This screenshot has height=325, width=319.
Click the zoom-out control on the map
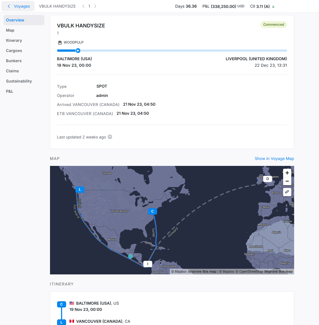[x=287, y=181]
